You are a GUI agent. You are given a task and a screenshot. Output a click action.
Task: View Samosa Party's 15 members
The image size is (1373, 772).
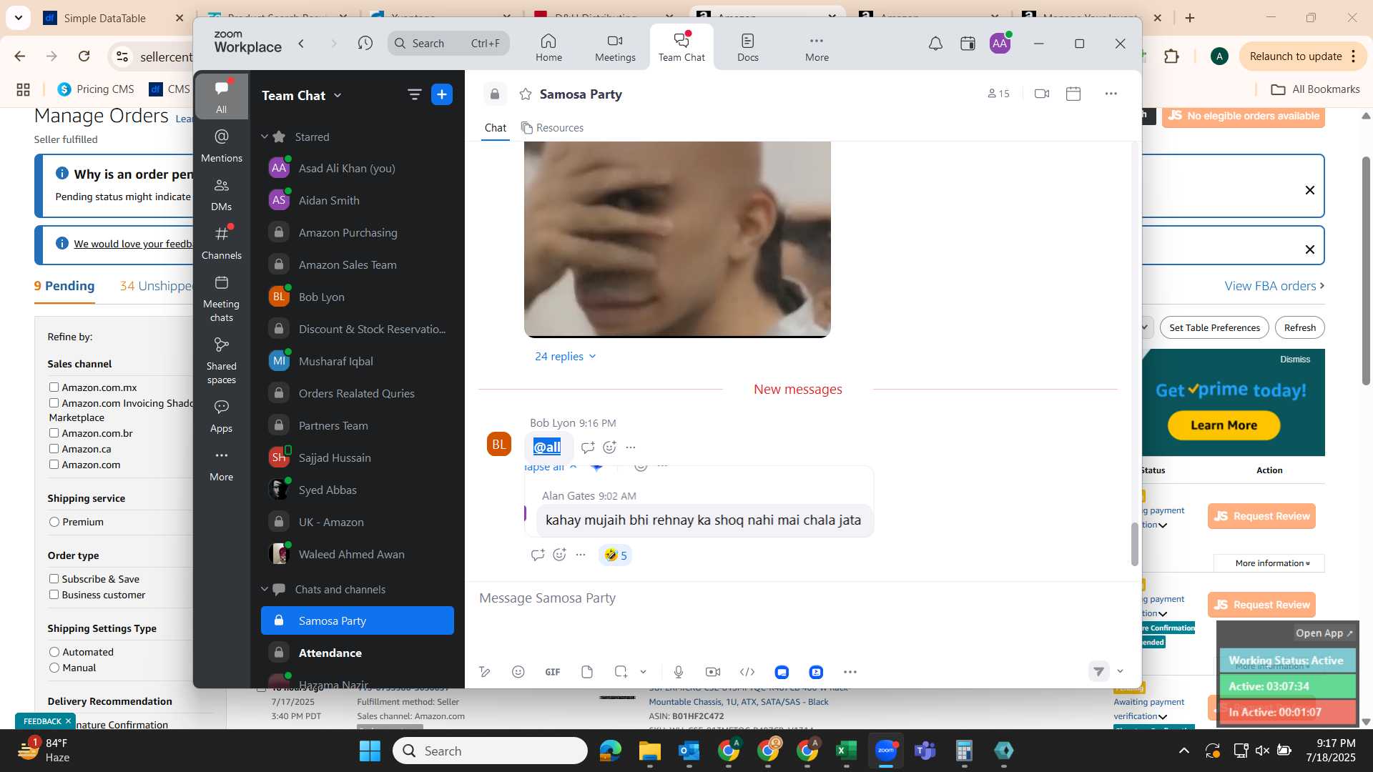click(998, 94)
